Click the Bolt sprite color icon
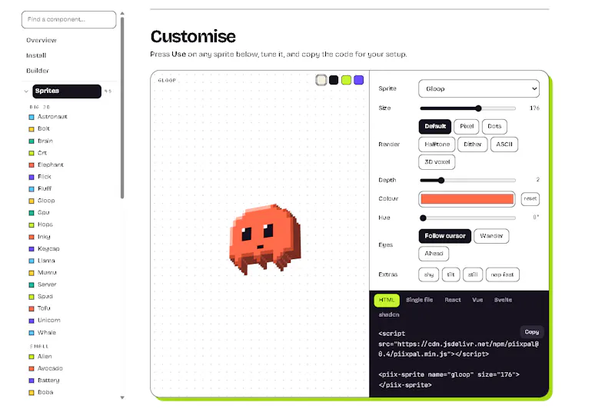Viewport: 615px width, 409px height. pos(32,129)
